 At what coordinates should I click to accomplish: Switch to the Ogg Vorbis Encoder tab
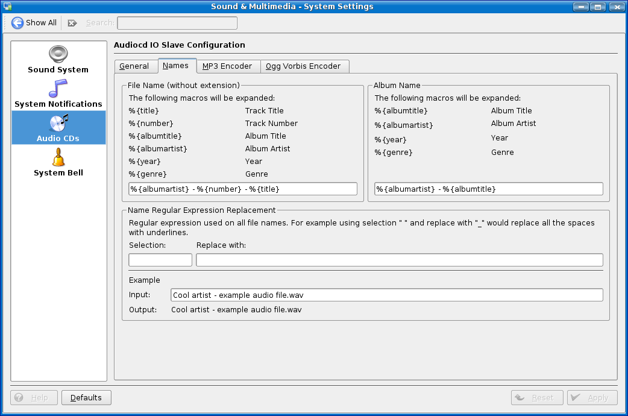pyautogui.click(x=303, y=66)
